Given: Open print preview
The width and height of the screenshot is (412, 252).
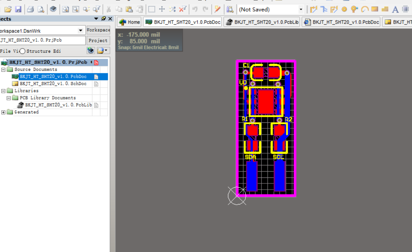Looking at the screenshot, I should 41,9.
